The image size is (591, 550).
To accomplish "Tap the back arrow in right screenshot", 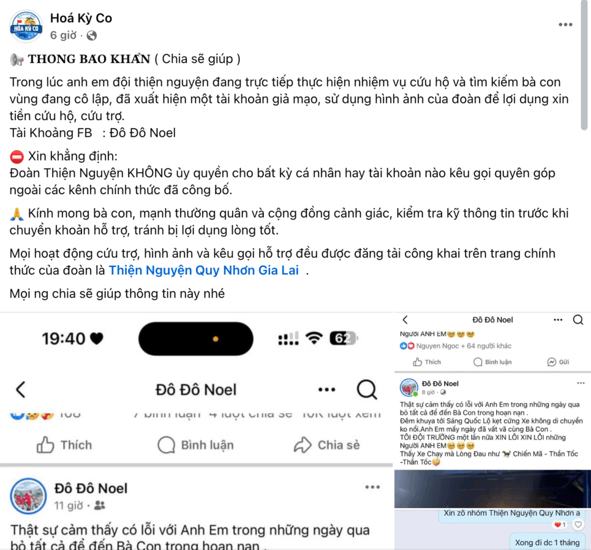I will (405, 320).
